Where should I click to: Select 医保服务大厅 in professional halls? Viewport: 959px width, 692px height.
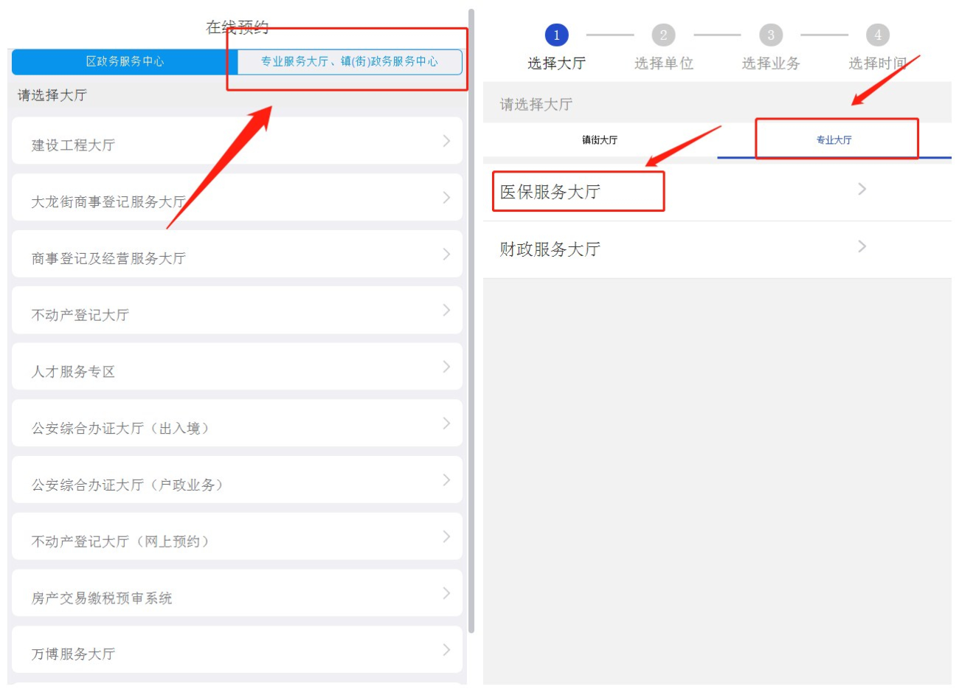point(717,193)
